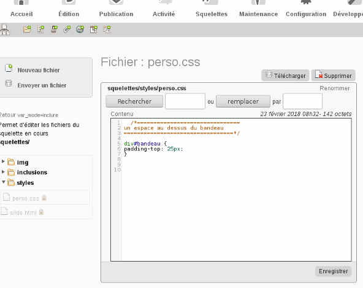Click the site map icon in the toolbar
Image resolution: width=363 pixels, height=288 pixels.
[x=5, y=29]
